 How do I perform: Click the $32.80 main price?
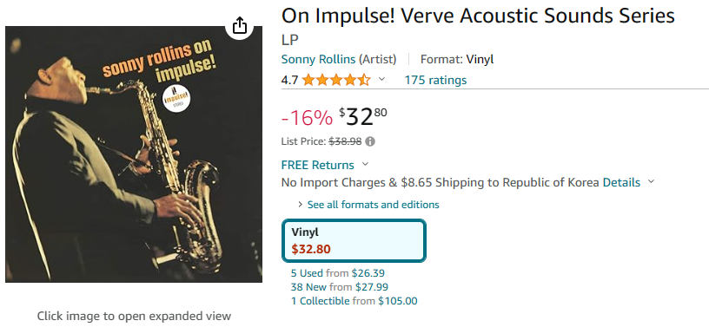pyautogui.click(x=363, y=117)
